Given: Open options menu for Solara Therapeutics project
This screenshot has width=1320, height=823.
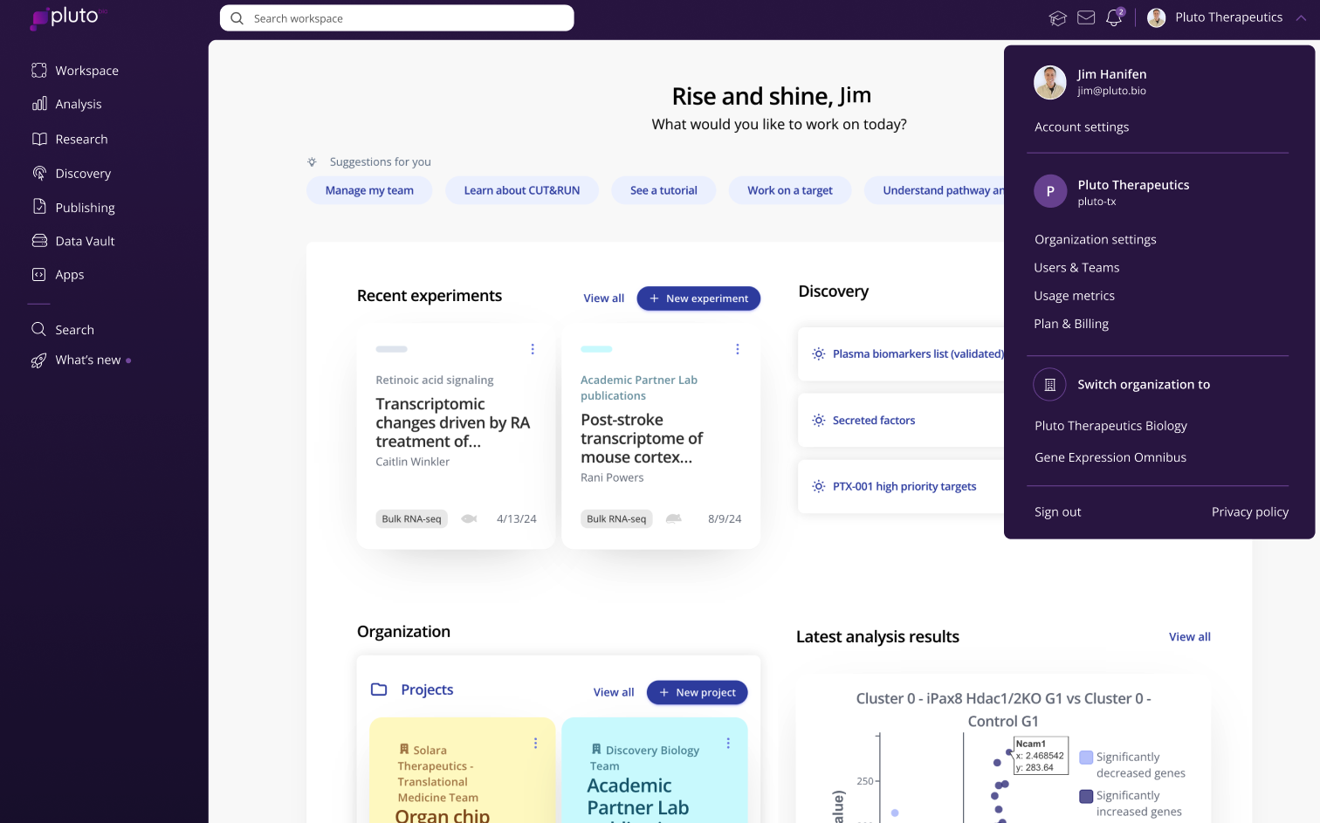Looking at the screenshot, I should (536, 744).
